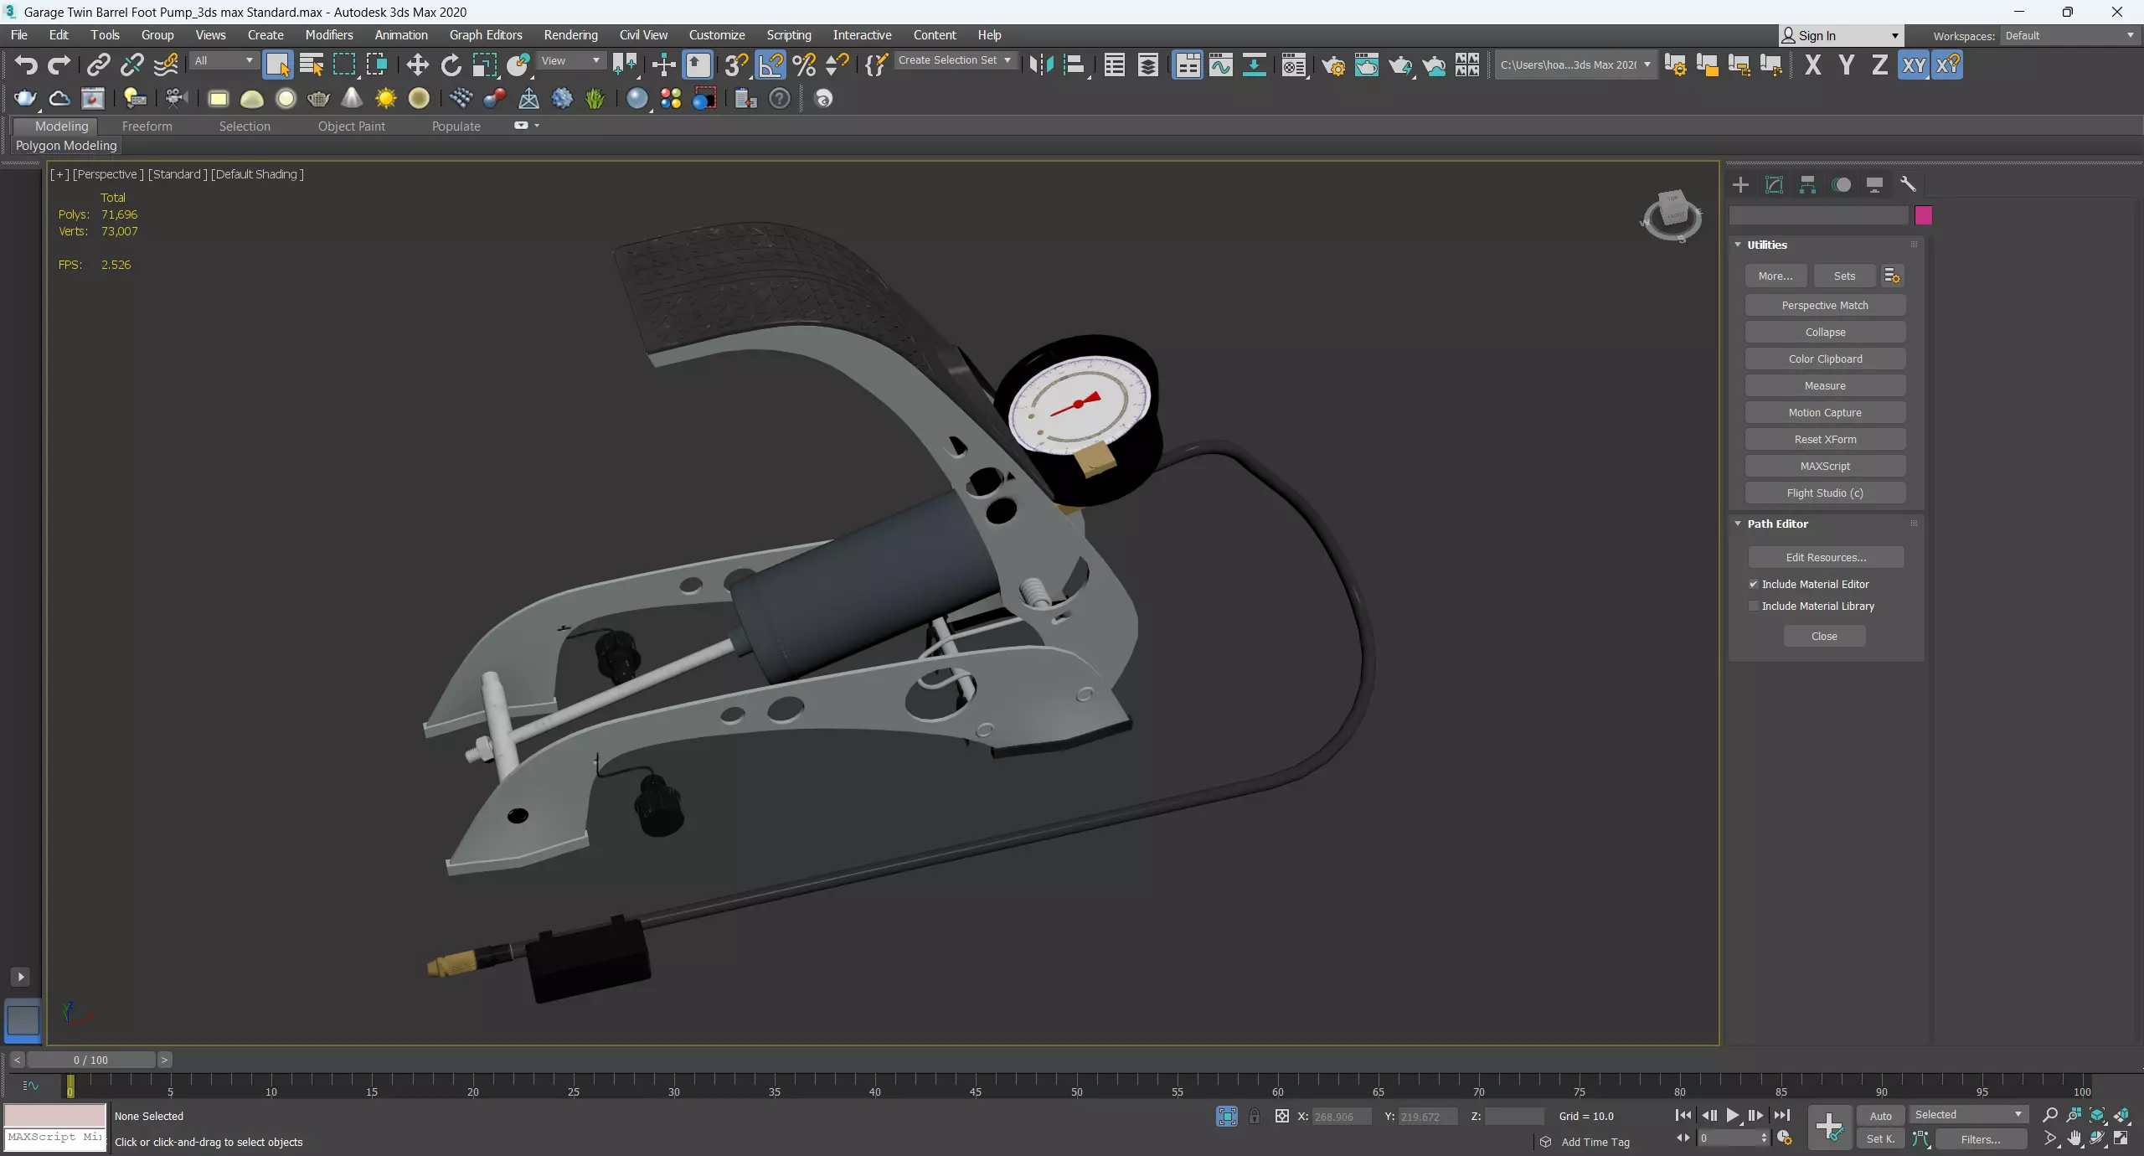This screenshot has width=2144, height=1156.
Task: Open Select by Name dialog icon
Action: click(x=311, y=65)
